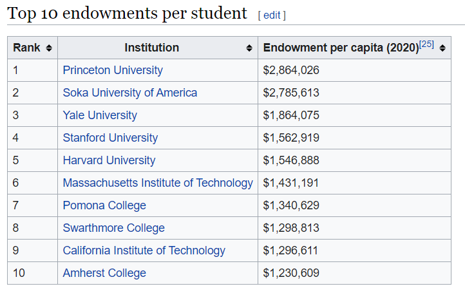Visit the Yale University link
This screenshot has height=293, width=465.
[100, 115]
